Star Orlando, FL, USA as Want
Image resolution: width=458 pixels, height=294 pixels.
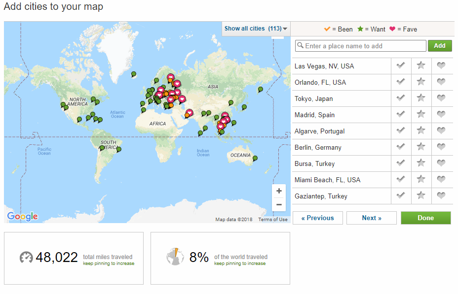421,82
